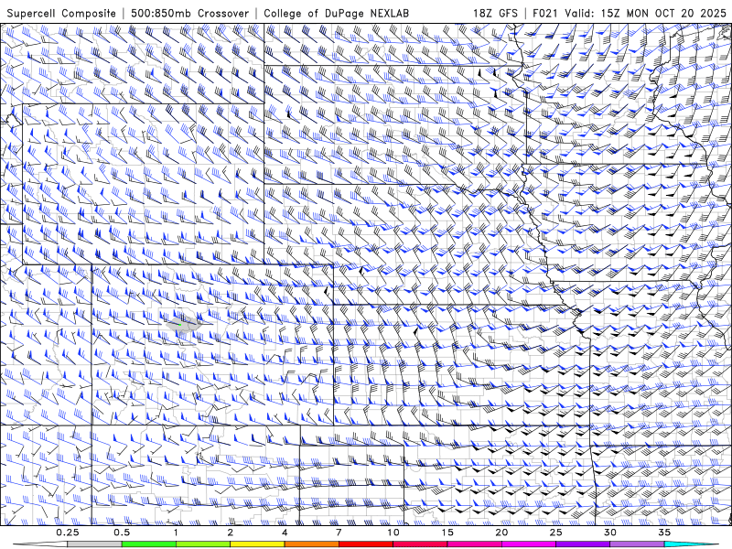
Task: Click the '15' legend label
Action: click(447, 533)
